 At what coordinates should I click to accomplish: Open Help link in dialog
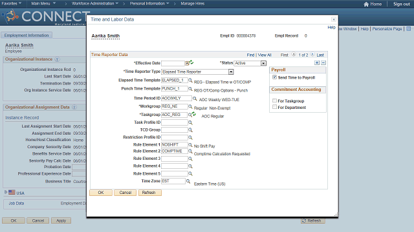(331, 27)
